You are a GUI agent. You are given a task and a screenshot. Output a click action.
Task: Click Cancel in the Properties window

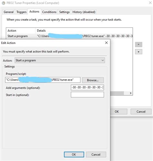(141, 112)
